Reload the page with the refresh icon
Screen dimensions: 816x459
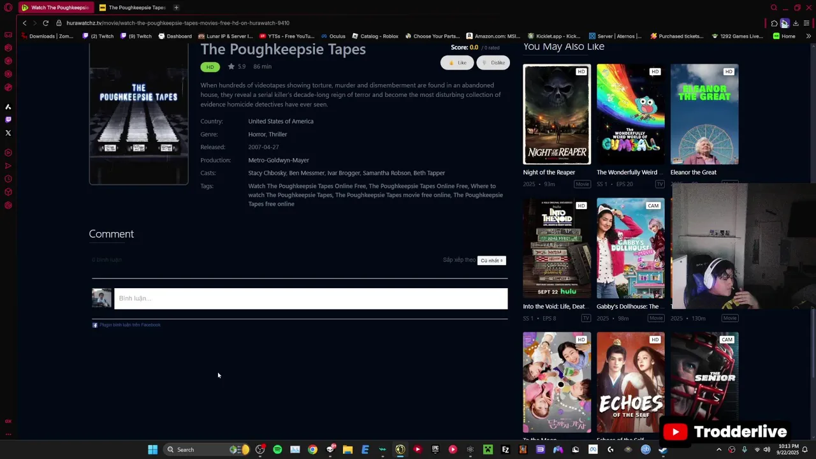pyautogui.click(x=46, y=23)
